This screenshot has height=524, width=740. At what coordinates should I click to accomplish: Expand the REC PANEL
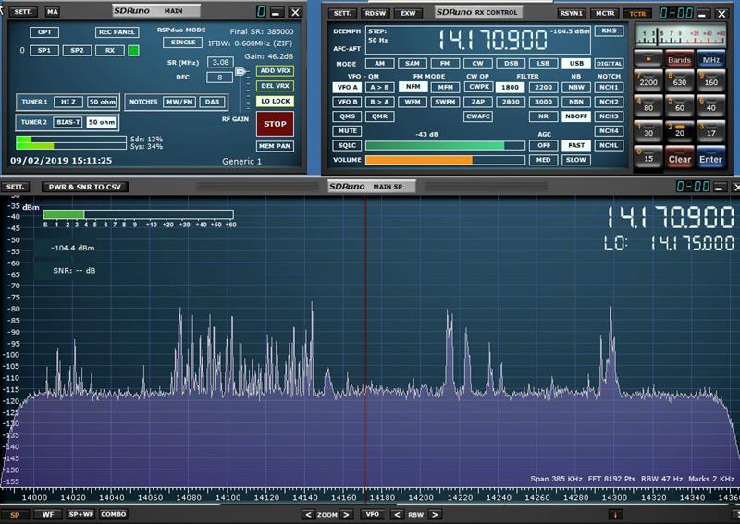pyautogui.click(x=117, y=32)
